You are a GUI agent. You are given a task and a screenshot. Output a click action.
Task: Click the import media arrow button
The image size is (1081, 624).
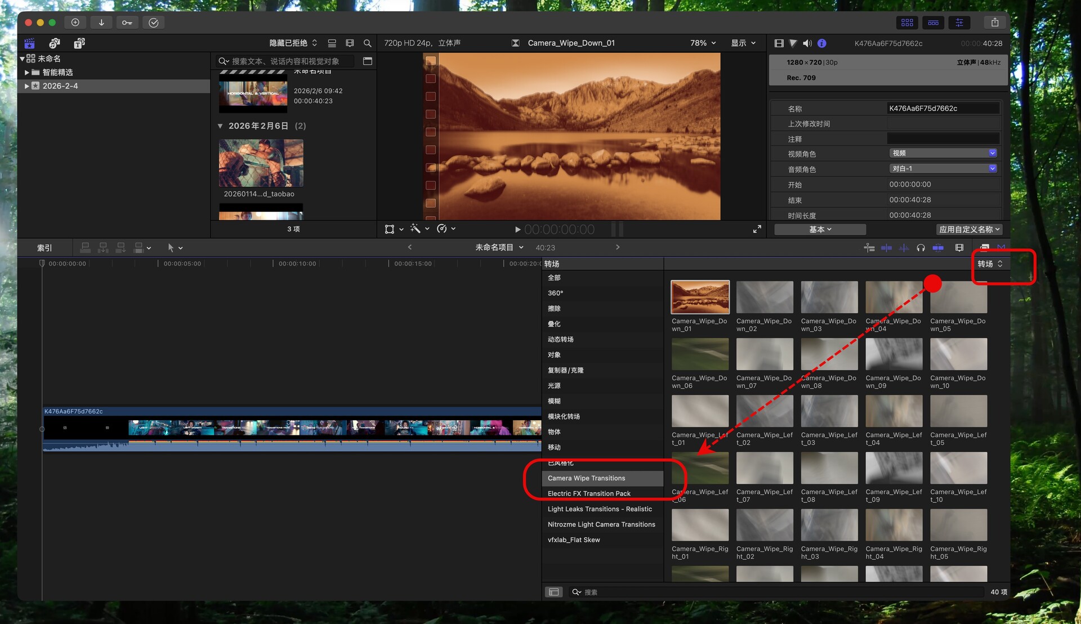(101, 23)
